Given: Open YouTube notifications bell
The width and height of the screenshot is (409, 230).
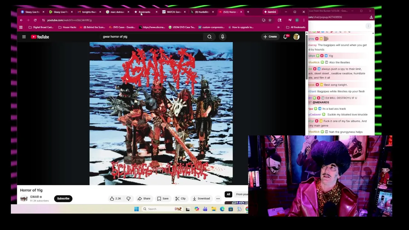Looking at the screenshot, I should pos(285,37).
